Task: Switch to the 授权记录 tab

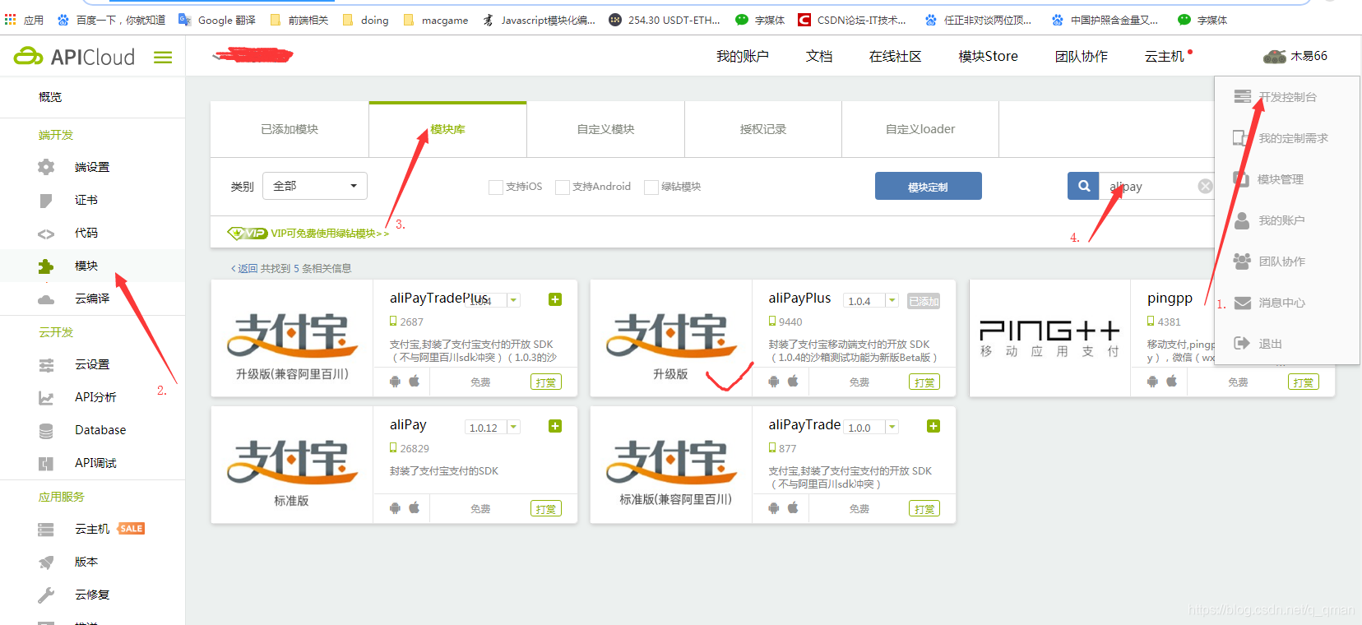Action: pyautogui.click(x=763, y=129)
